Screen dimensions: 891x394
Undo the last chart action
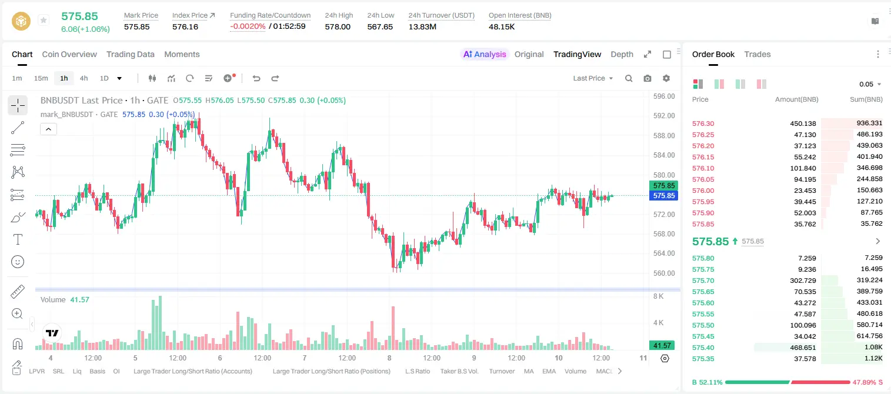pyautogui.click(x=256, y=78)
